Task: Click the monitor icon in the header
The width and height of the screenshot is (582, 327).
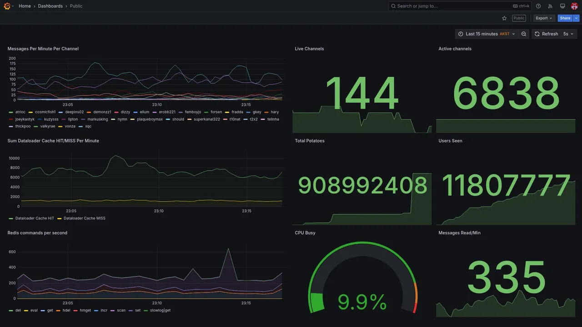Action: click(562, 6)
